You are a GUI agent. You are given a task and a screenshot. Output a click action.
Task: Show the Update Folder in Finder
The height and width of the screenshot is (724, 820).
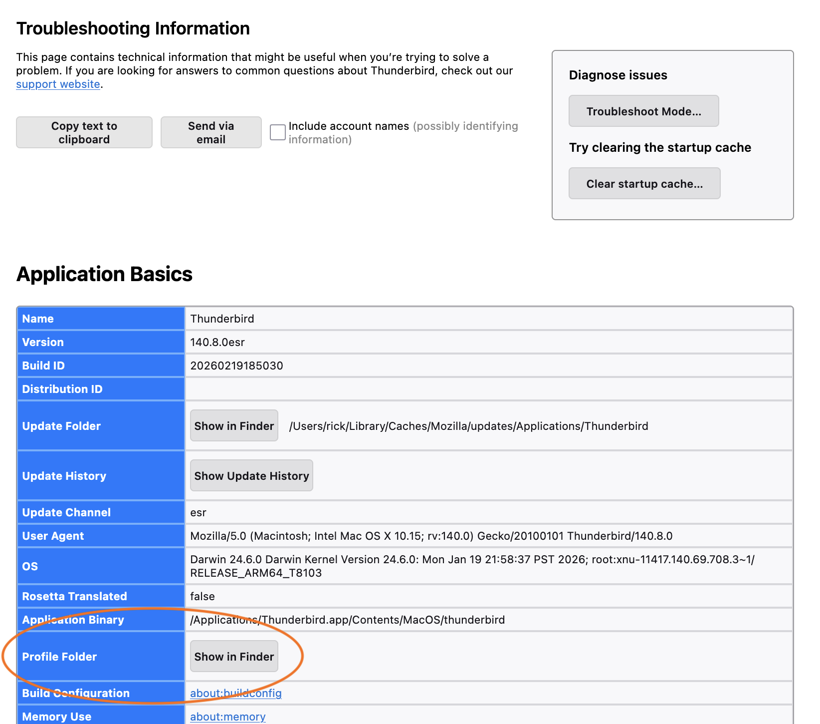pyautogui.click(x=234, y=426)
